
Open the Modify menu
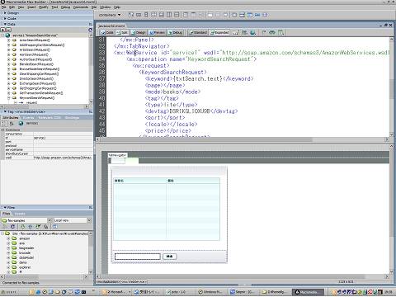(43, 7)
